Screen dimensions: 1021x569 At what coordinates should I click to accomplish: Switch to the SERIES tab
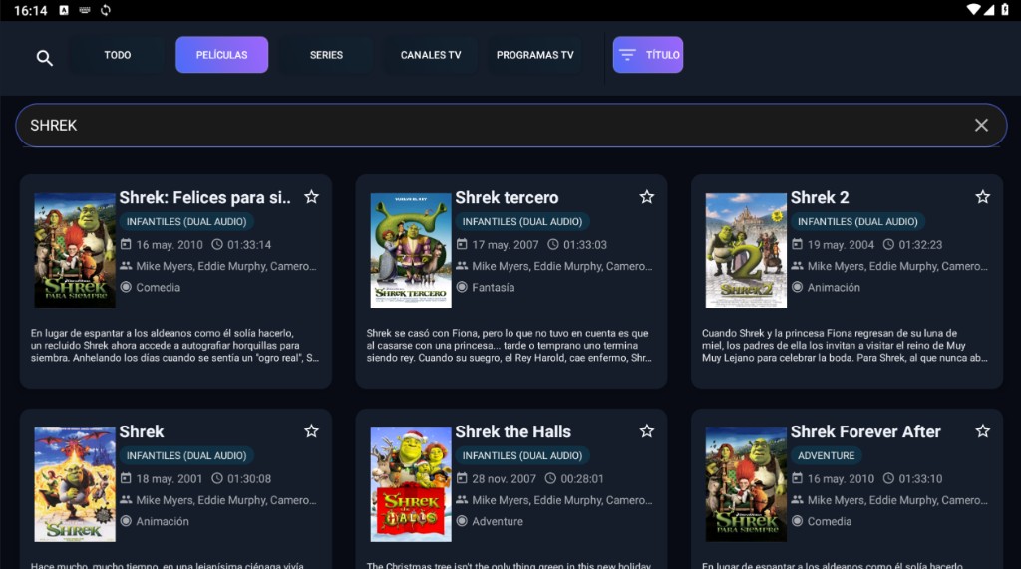coord(326,55)
